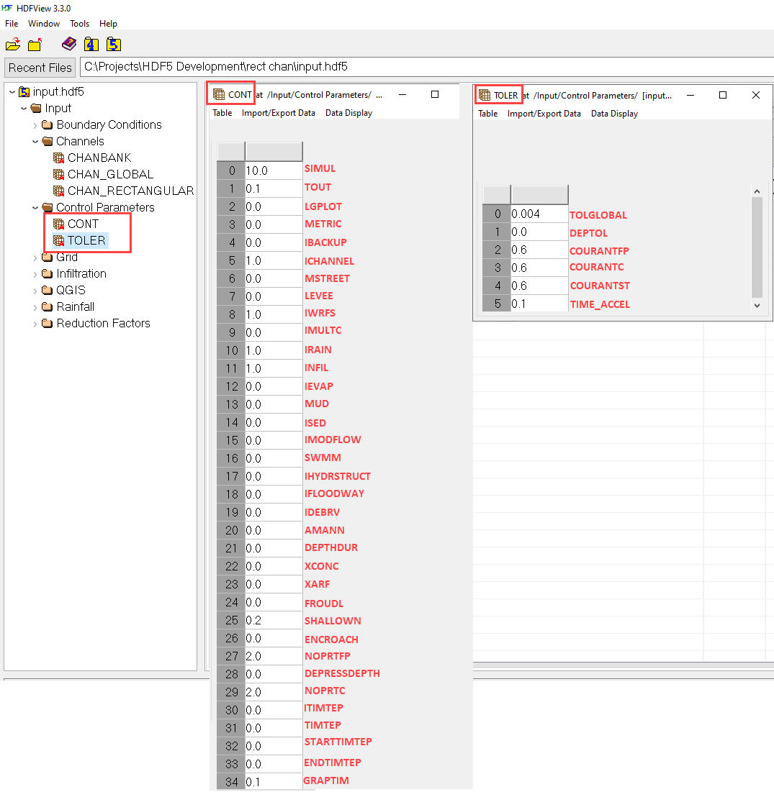Select the CHANBANK dataset in tree
Image resolution: width=774 pixels, height=792 pixels.
click(x=99, y=158)
